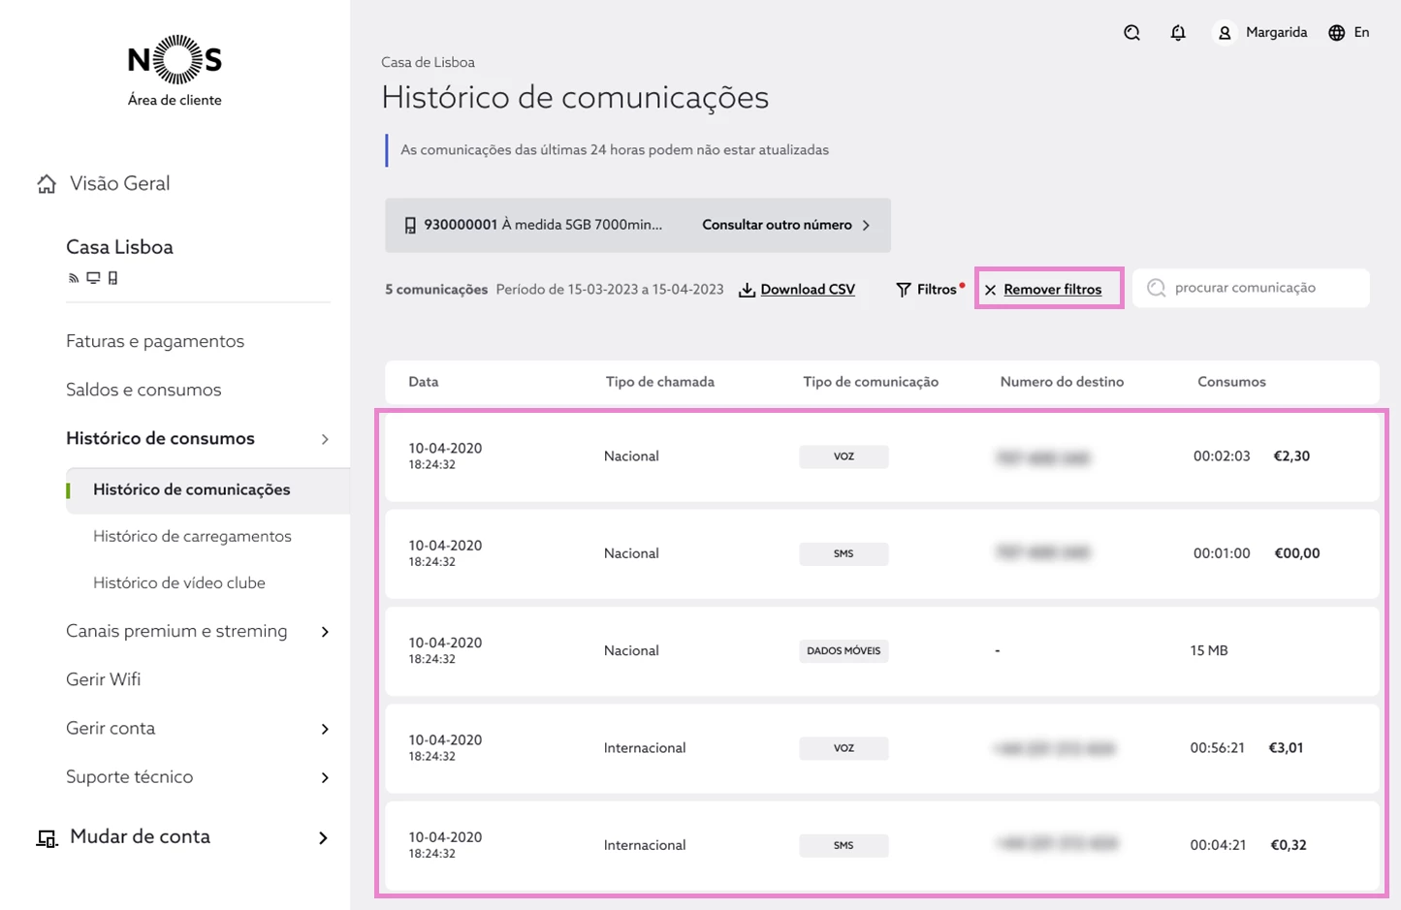Click the X icon to remove filters
The image size is (1401, 910).
pos(990,290)
